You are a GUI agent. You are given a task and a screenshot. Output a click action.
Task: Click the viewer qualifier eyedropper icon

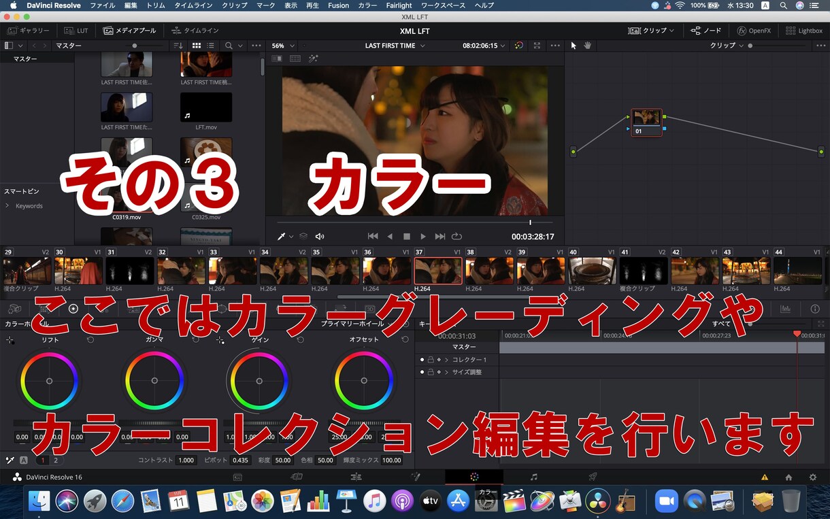282,237
